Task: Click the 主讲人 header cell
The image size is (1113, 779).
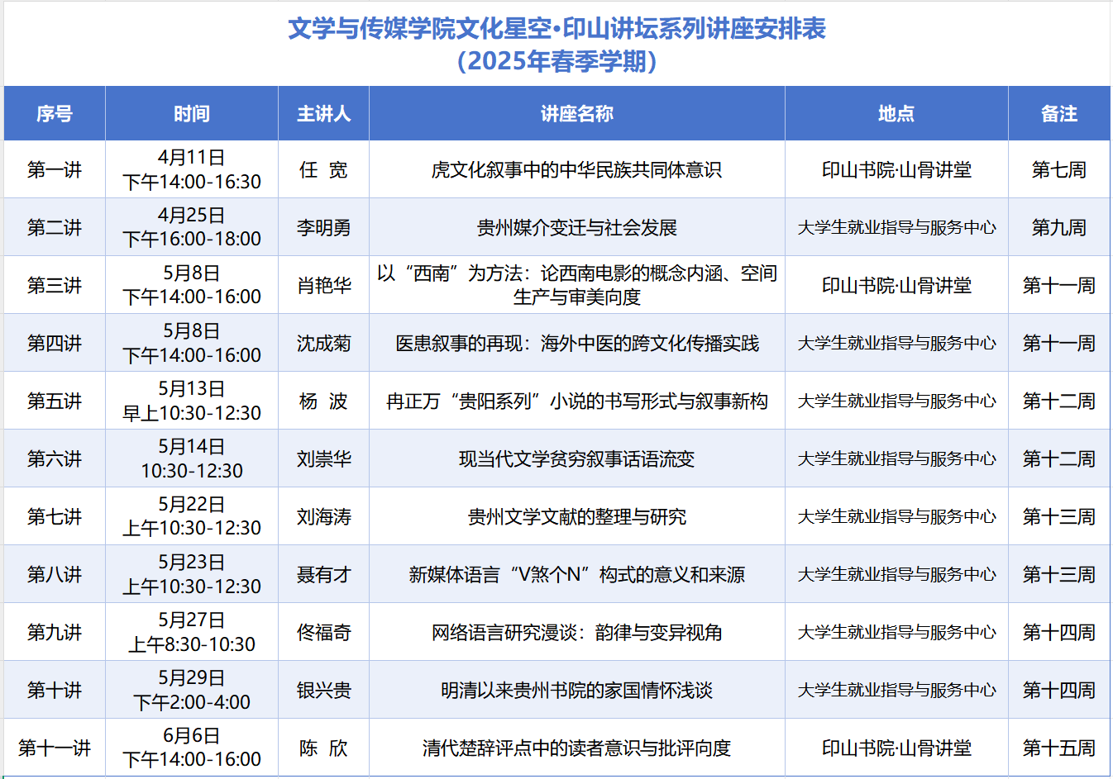Action: coord(323,114)
